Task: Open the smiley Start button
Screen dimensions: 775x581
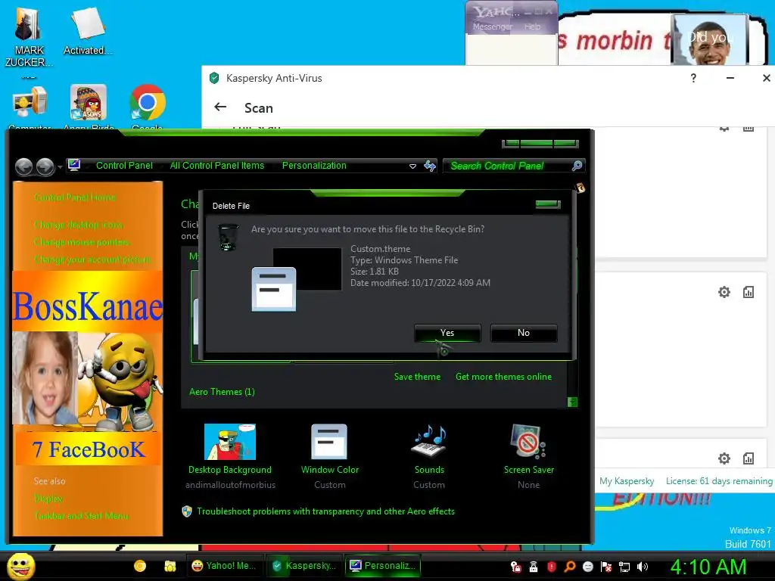Action: (21, 566)
